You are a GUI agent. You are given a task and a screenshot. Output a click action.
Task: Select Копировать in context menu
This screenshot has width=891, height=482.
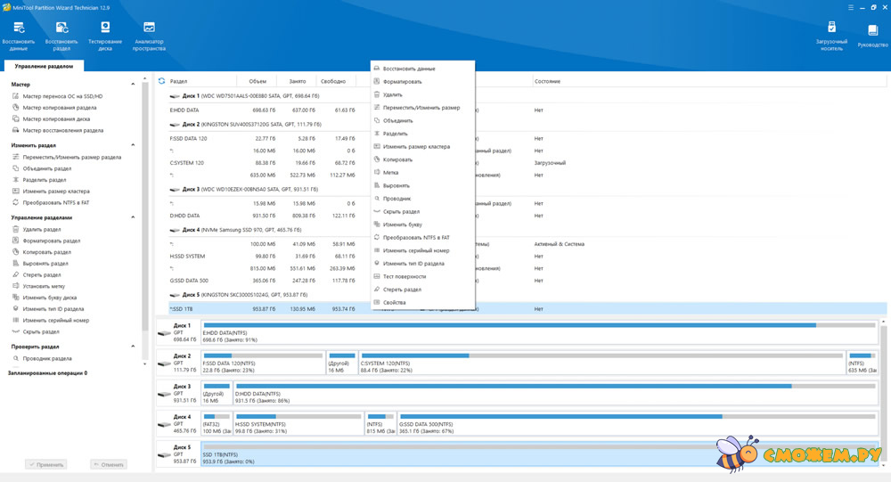click(422, 159)
